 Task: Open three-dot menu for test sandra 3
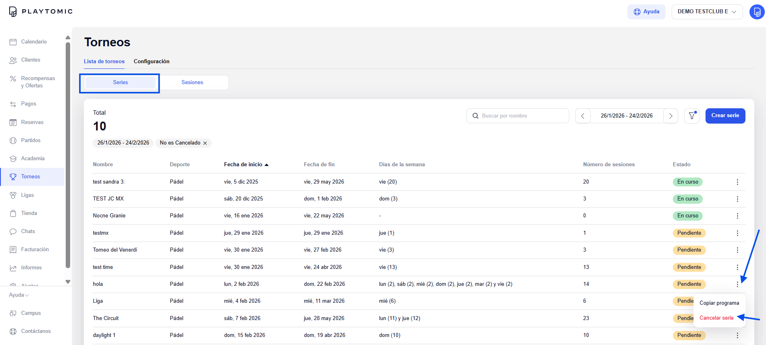pyautogui.click(x=737, y=182)
